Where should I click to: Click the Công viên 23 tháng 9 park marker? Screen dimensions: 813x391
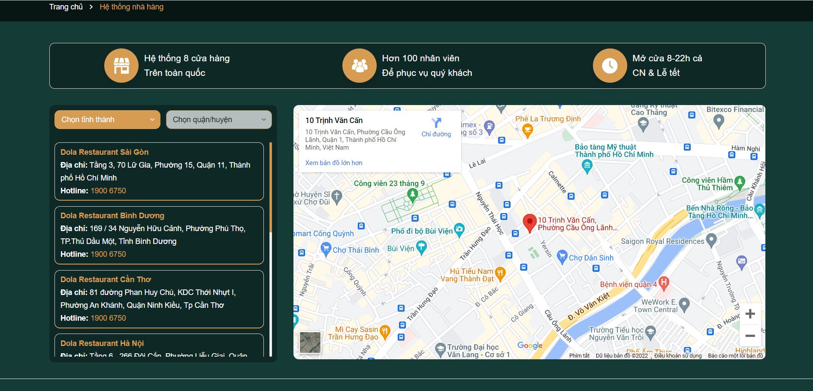(412, 195)
